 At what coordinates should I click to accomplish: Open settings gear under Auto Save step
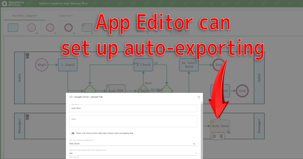tap(214, 136)
